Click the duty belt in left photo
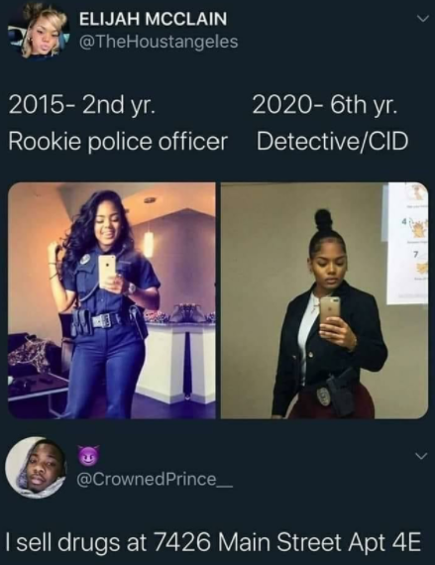 [x=103, y=319]
